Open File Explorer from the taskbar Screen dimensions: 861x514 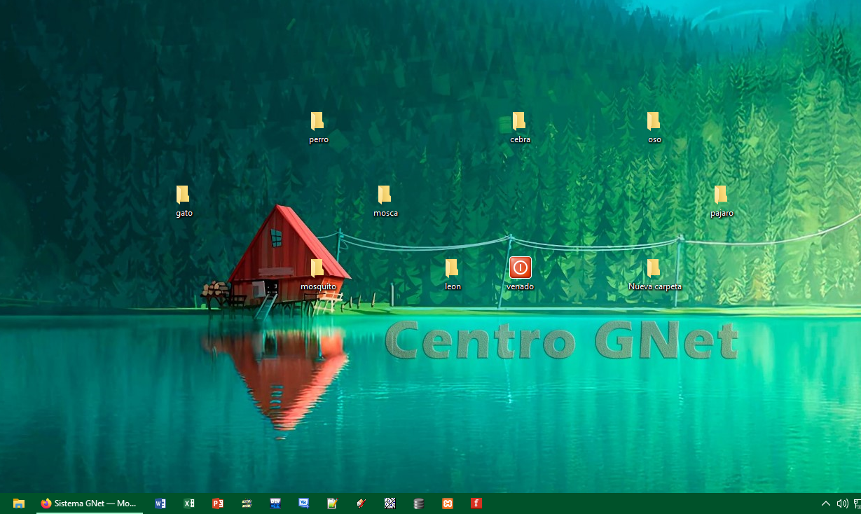pyautogui.click(x=19, y=503)
